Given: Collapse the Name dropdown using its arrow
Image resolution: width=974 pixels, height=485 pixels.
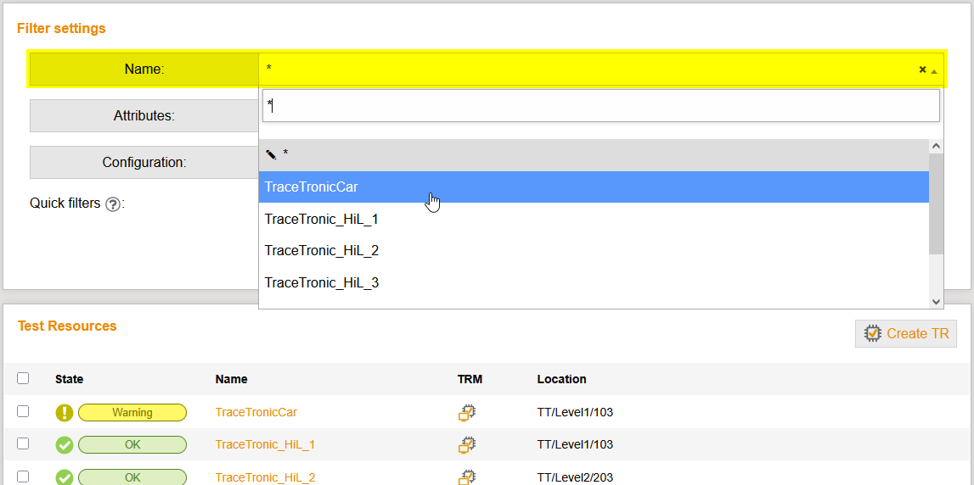Looking at the screenshot, I should [x=934, y=71].
